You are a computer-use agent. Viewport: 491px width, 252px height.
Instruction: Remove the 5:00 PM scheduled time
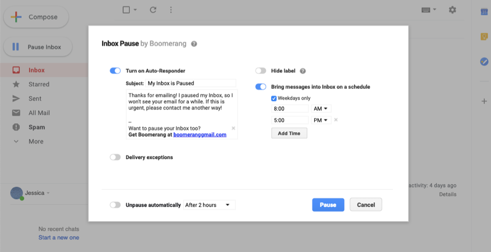coord(336,120)
